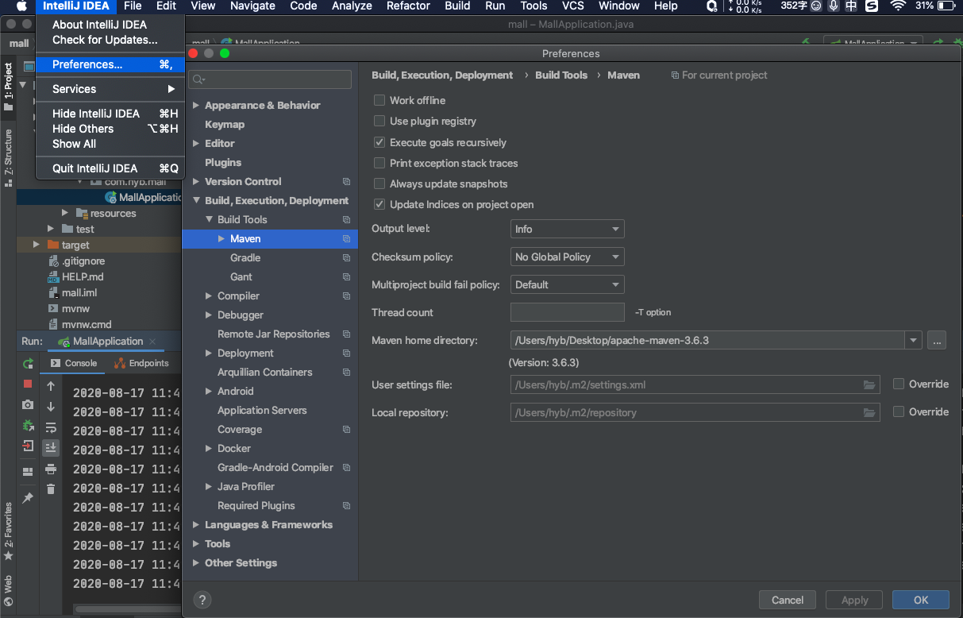Clear console with the trash icon
This screenshot has height=618, width=963.
click(x=51, y=489)
